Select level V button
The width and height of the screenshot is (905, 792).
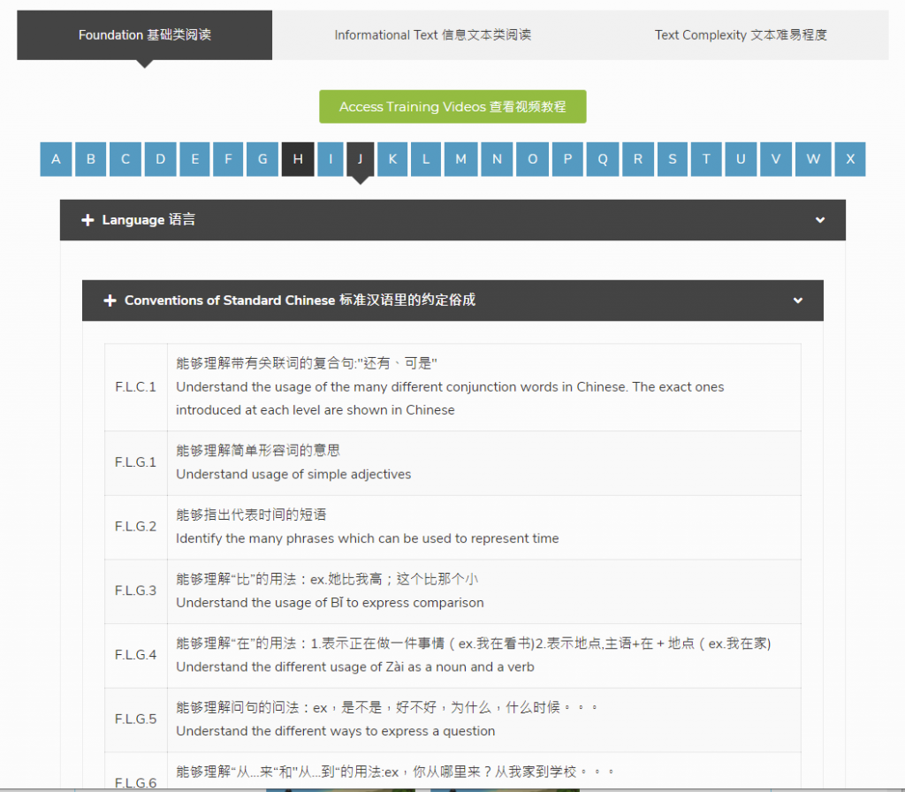[x=776, y=159]
